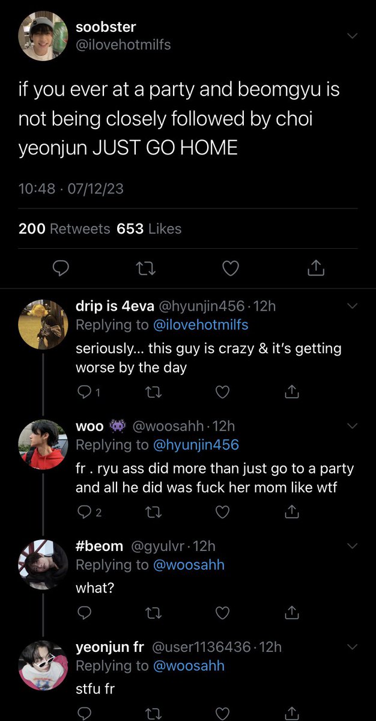The image size is (376, 721).
Task: Retweet soobster's main tweet
Action: tap(145, 269)
